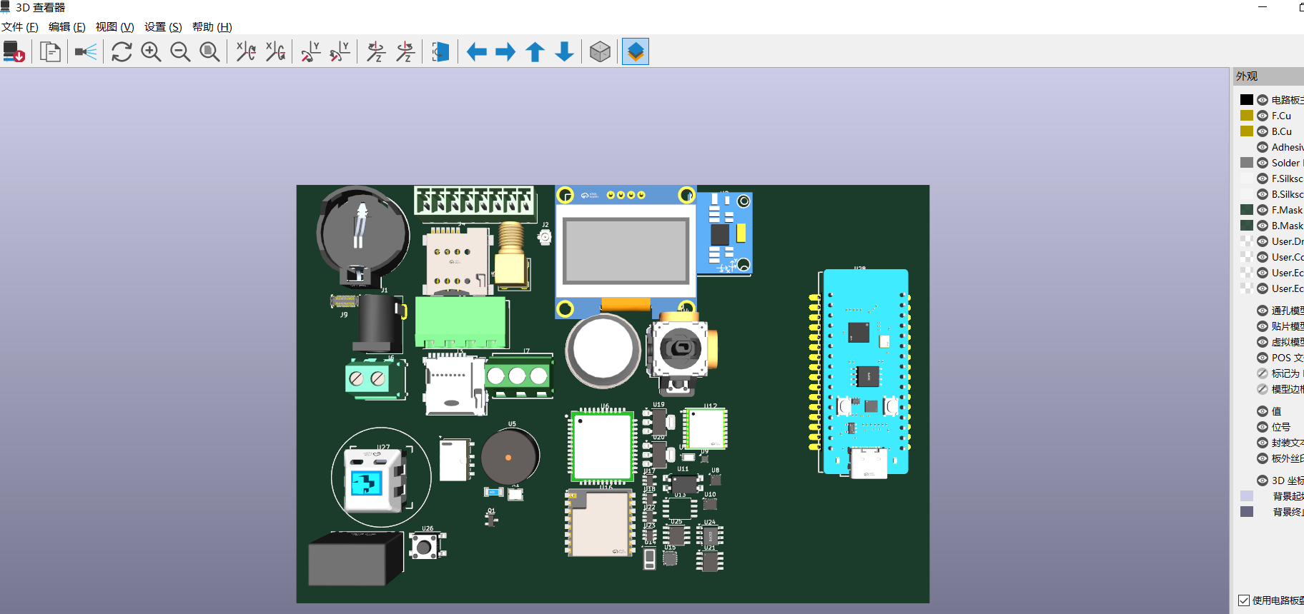The width and height of the screenshot is (1304, 614).
Task: Toggle the appearance manager layers icon
Action: (636, 52)
